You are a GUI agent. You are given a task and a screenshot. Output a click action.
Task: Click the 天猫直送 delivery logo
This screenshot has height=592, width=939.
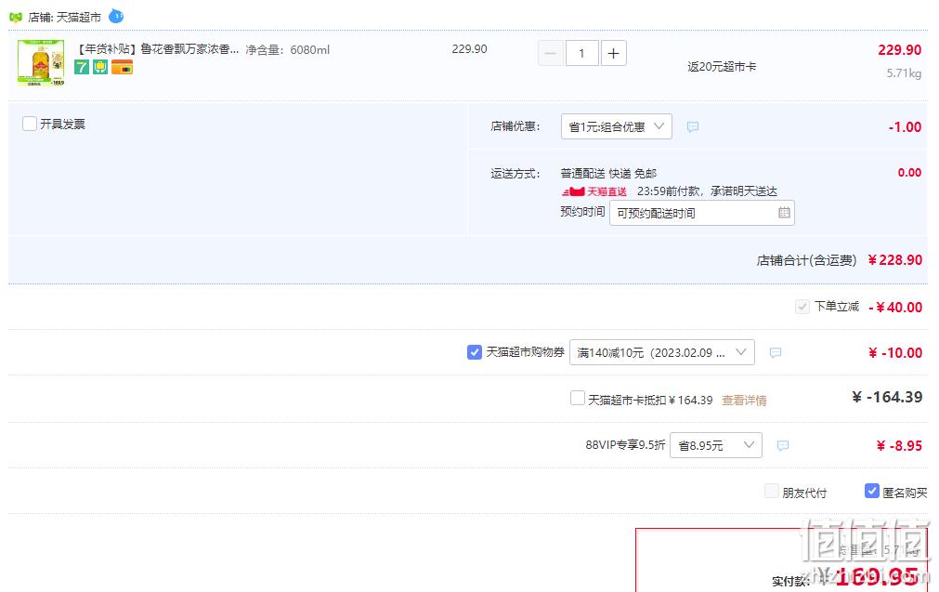click(x=594, y=191)
